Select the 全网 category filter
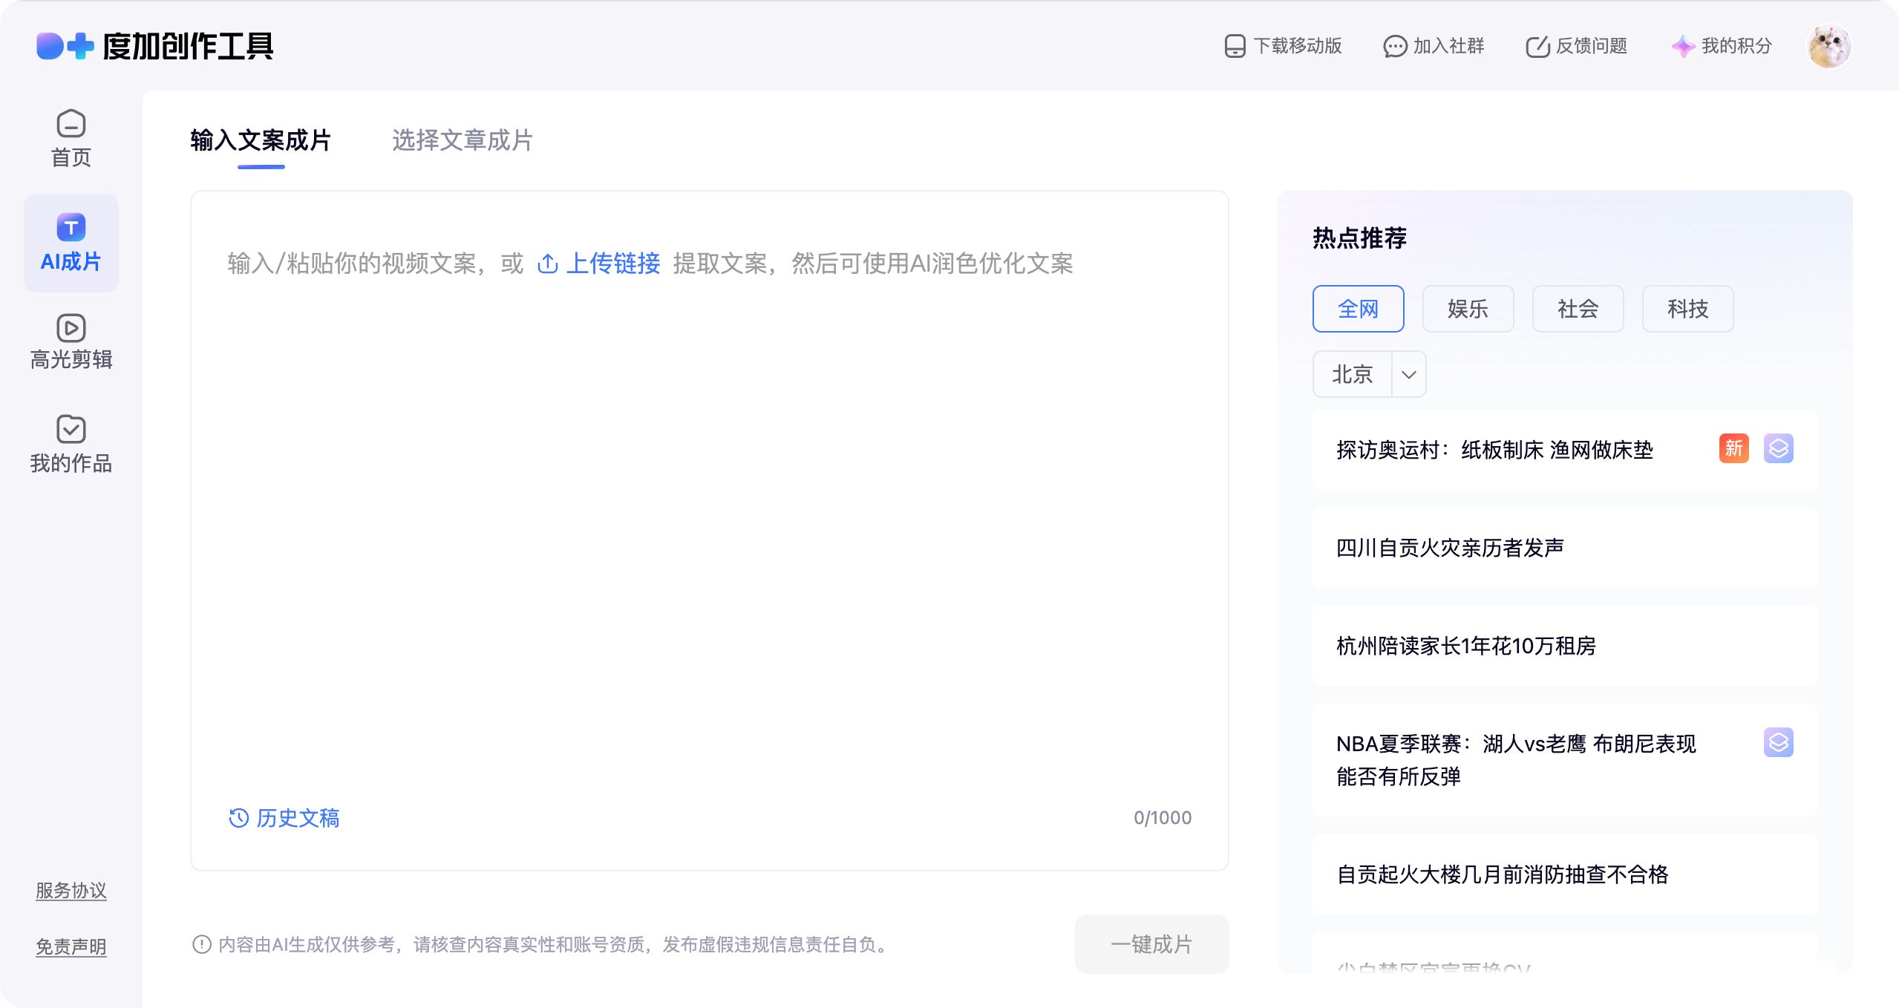 tap(1358, 309)
